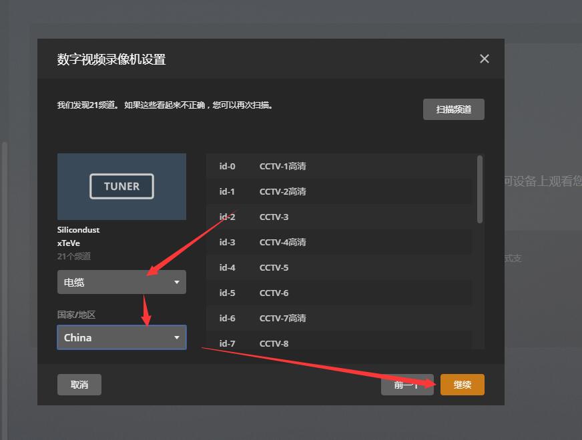582x440 pixels.
Task: Select channel id-3 CCTV-4高清
Action: (x=339, y=242)
